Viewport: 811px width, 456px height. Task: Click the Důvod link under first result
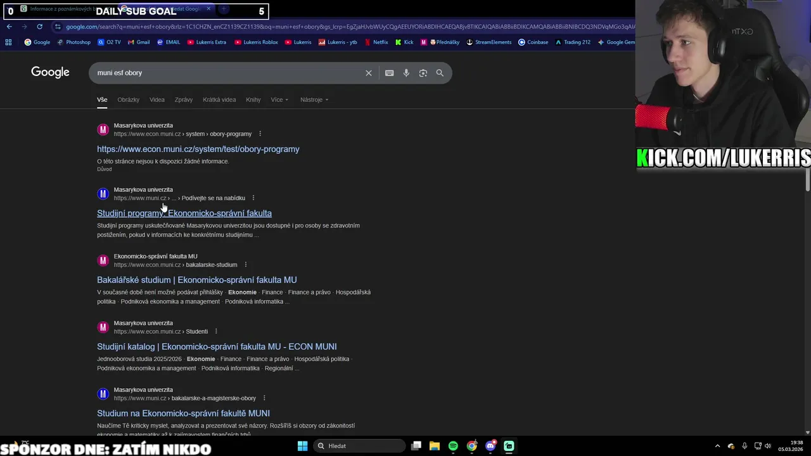(105, 169)
